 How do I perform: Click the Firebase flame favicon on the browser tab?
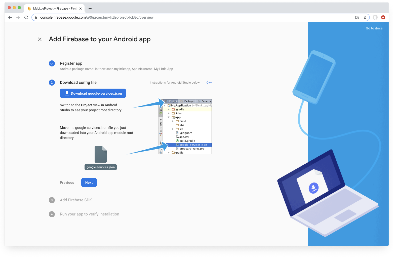29,8
